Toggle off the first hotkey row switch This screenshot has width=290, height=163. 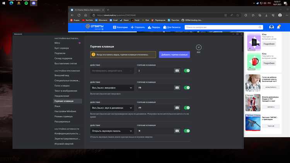pos(187,70)
